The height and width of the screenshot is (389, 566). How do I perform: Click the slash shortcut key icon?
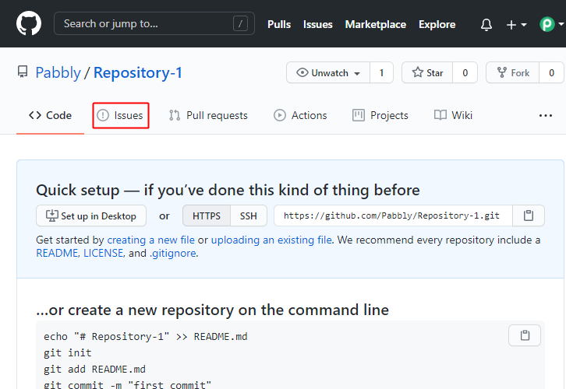tap(240, 24)
